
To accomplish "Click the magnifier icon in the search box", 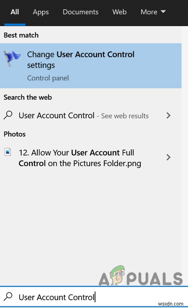I will tap(8, 297).
